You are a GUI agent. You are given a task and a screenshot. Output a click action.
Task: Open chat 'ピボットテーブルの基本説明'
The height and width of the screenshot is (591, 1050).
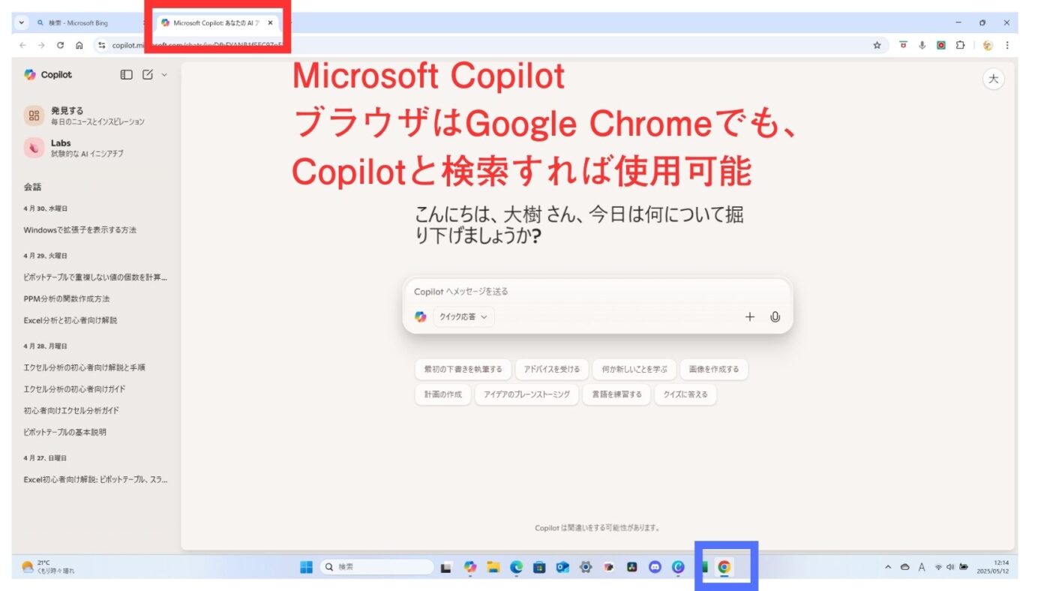click(65, 432)
